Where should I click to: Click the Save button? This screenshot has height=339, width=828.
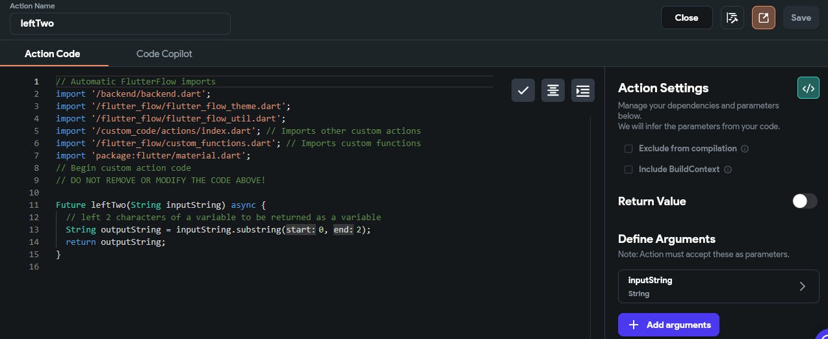801,18
